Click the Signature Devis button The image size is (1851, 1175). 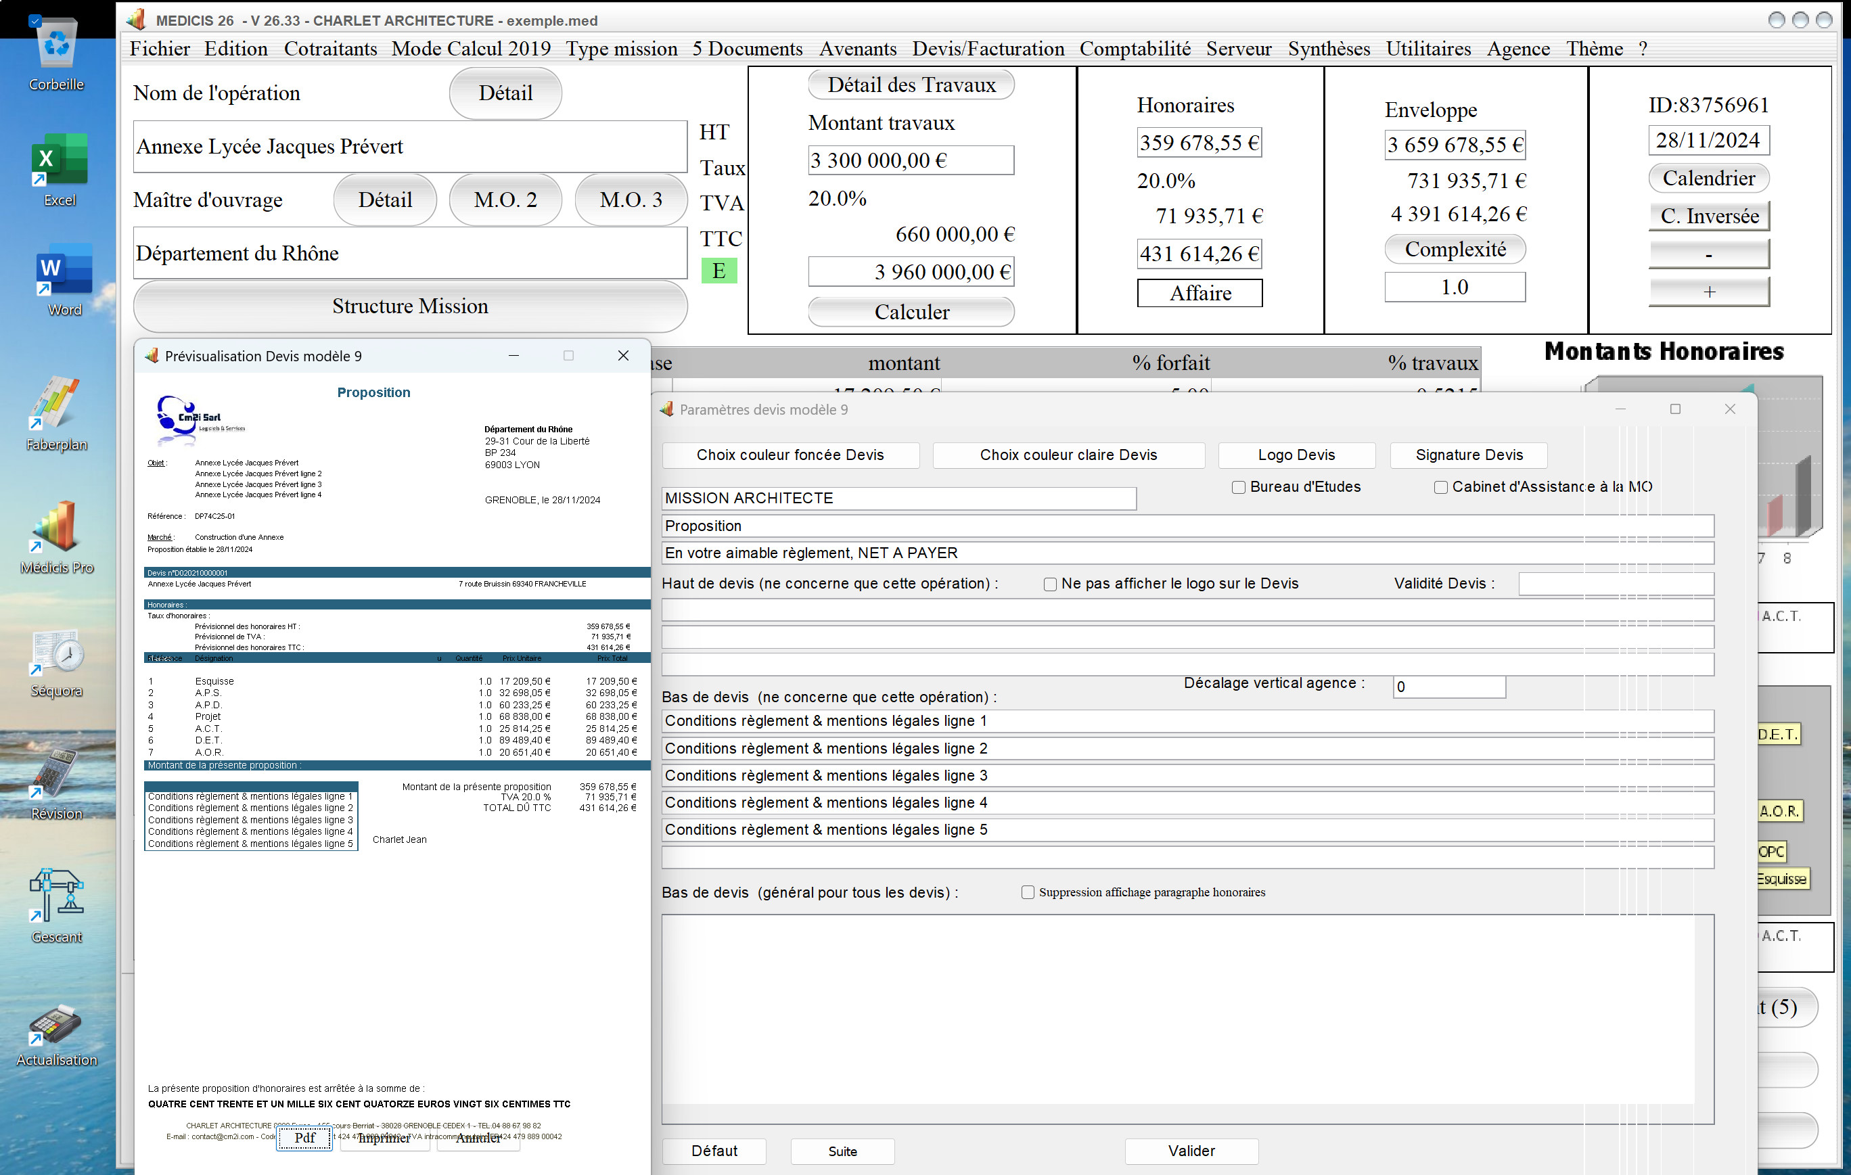tap(1468, 455)
